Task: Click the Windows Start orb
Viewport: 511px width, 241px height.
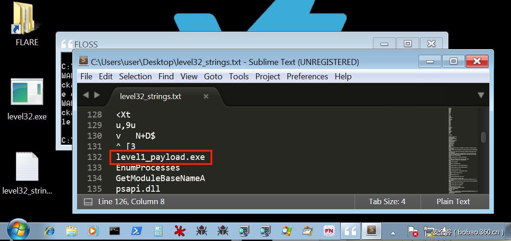Action: click(18, 230)
